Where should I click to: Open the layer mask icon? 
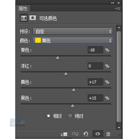pyautogui.click(x=33, y=18)
